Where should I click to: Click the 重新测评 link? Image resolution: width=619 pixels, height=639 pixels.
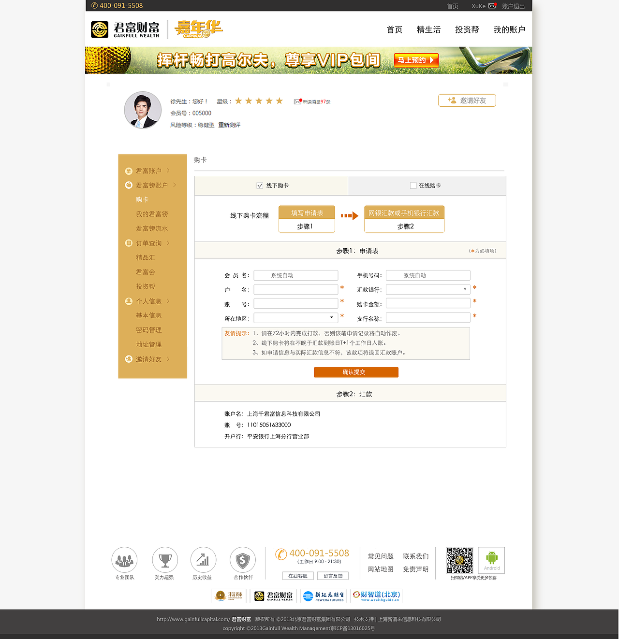click(229, 125)
